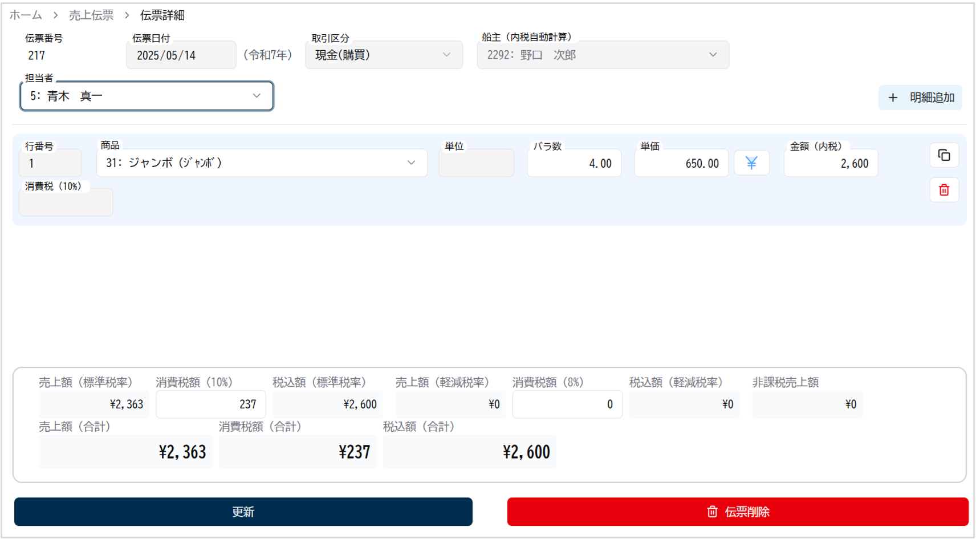The height and width of the screenshot is (539, 976).
Task: Click the バラ数 quantity field
Action: pos(574,164)
